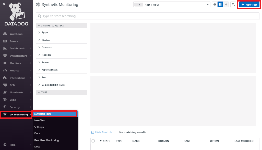Sort by the TYPE column header
This screenshot has height=150, width=262.
click(119, 141)
